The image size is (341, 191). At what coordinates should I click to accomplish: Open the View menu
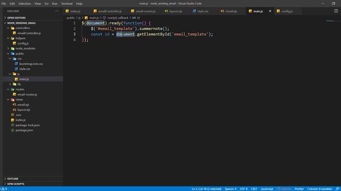37,4
